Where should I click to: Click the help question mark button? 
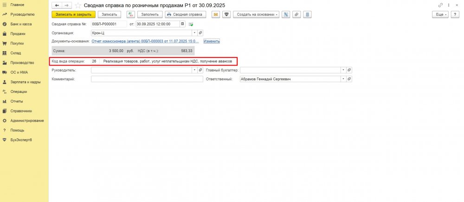coord(456,14)
